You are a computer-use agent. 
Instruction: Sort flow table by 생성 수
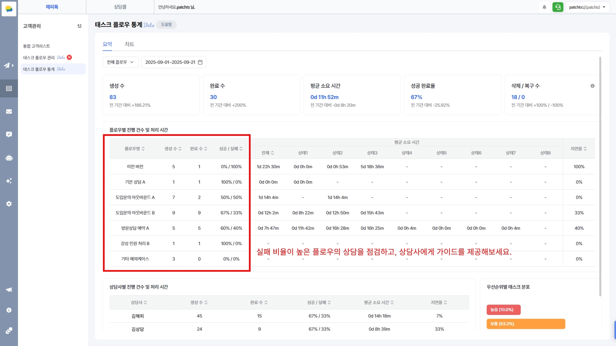point(173,149)
